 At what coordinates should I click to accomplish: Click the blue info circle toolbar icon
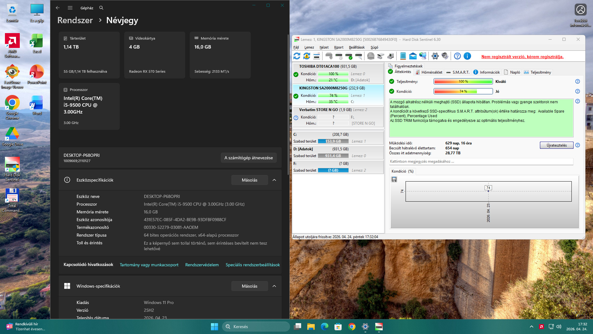pos(467,56)
